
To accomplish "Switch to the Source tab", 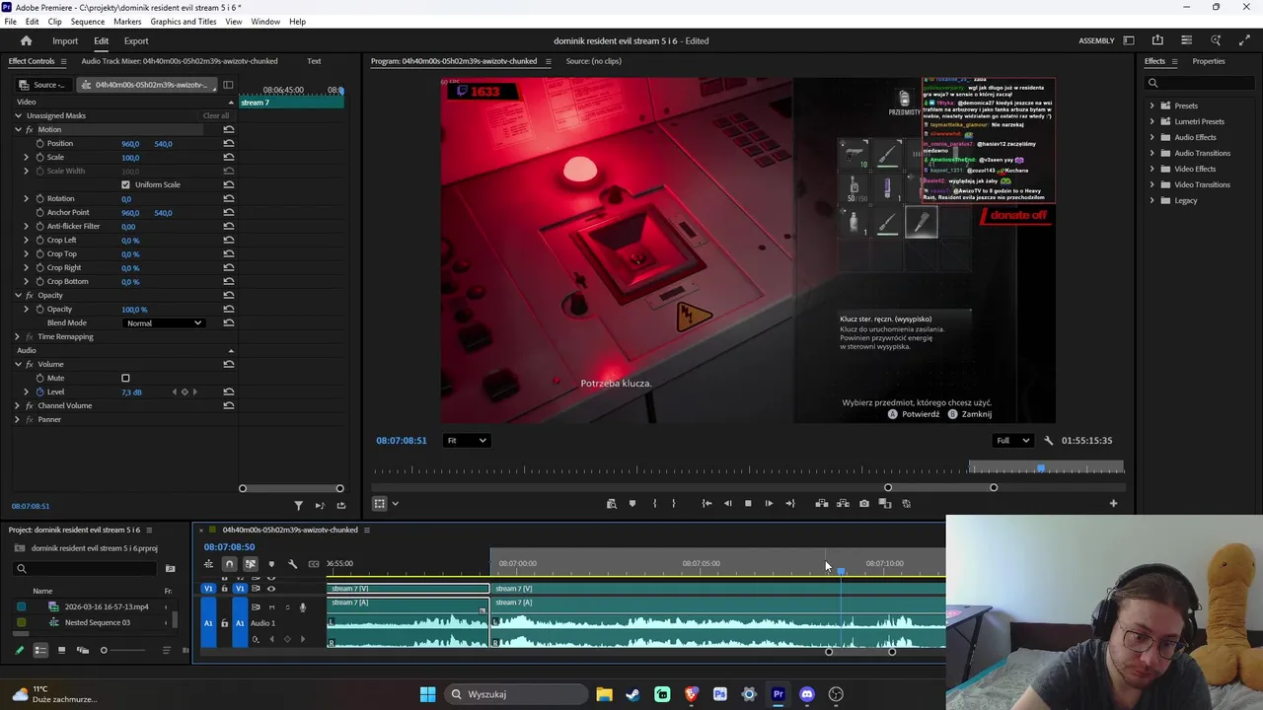I will click(594, 61).
